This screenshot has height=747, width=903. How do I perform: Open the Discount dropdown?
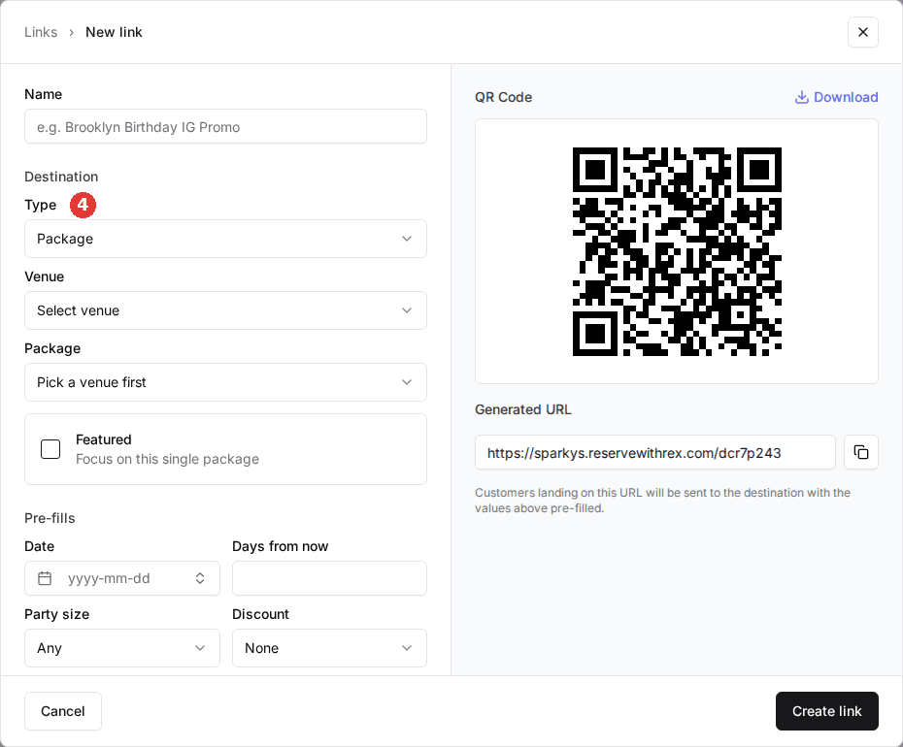click(x=329, y=648)
